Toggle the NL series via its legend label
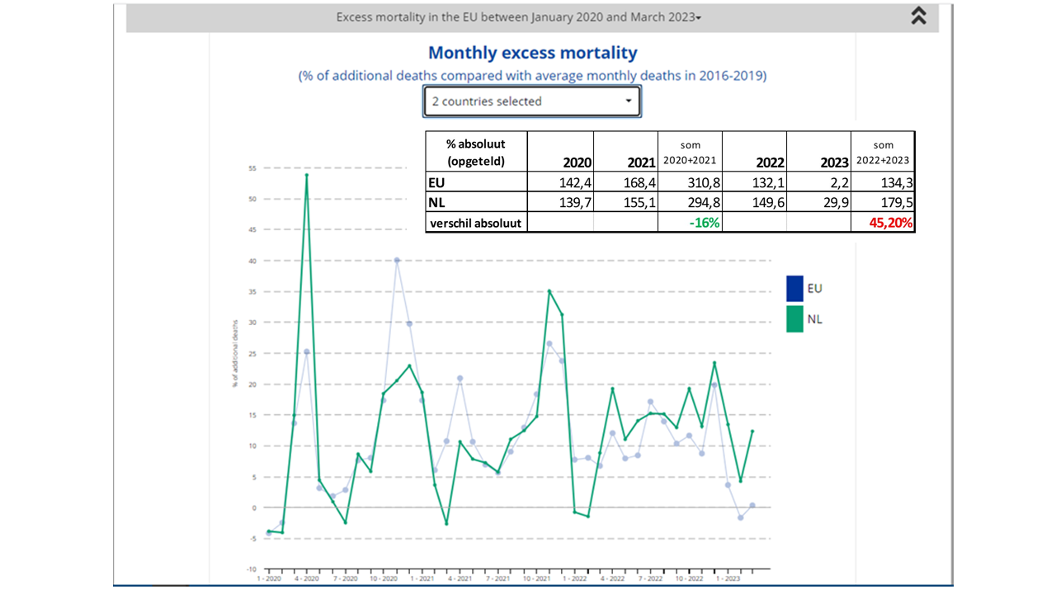The image size is (1056, 594). click(x=815, y=318)
